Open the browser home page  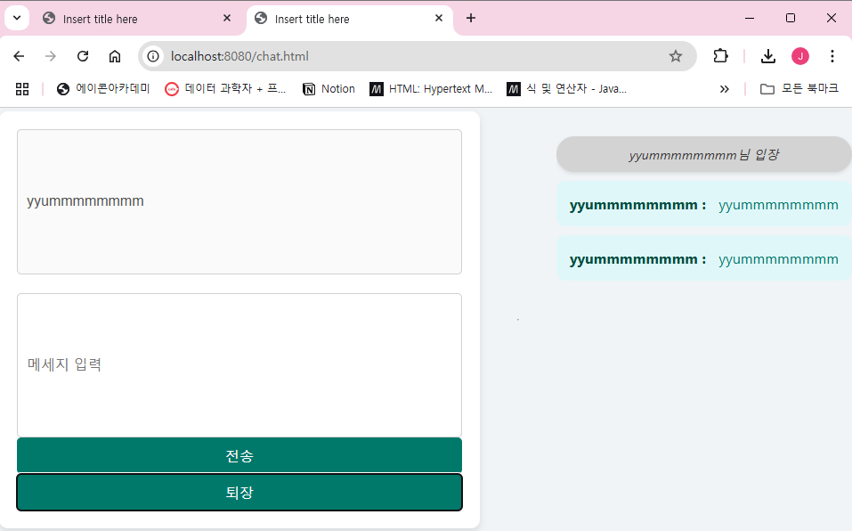(115, 56)
